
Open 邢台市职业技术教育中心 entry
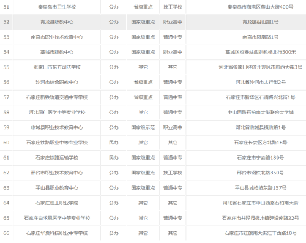[x=57, y=173]
